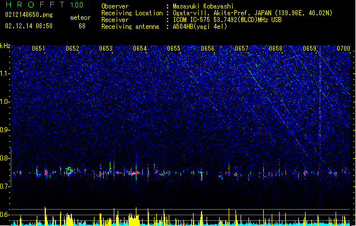Click the kHz axis unit label
The image size is (356, 226).
5,46
